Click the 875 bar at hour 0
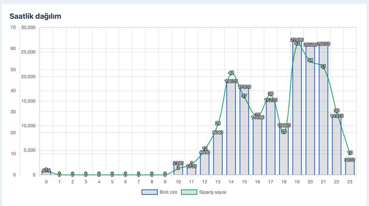The width and height of the screenshot is (369, 206). pos(46,173)
